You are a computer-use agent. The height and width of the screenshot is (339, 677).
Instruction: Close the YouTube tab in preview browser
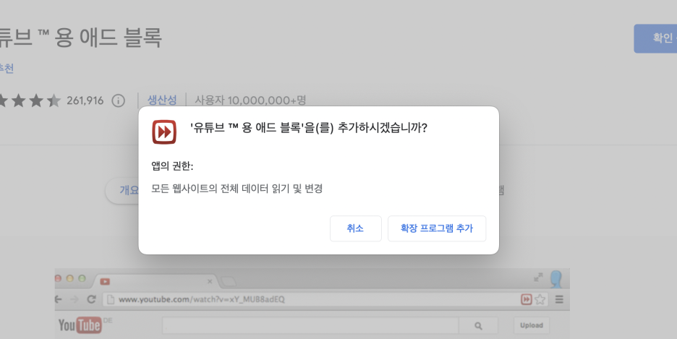(x=210, y=281)
